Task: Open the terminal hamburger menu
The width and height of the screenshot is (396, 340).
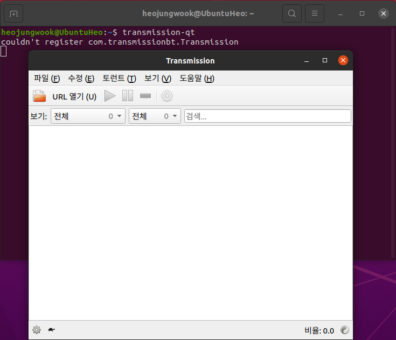Action: [315, 13]
